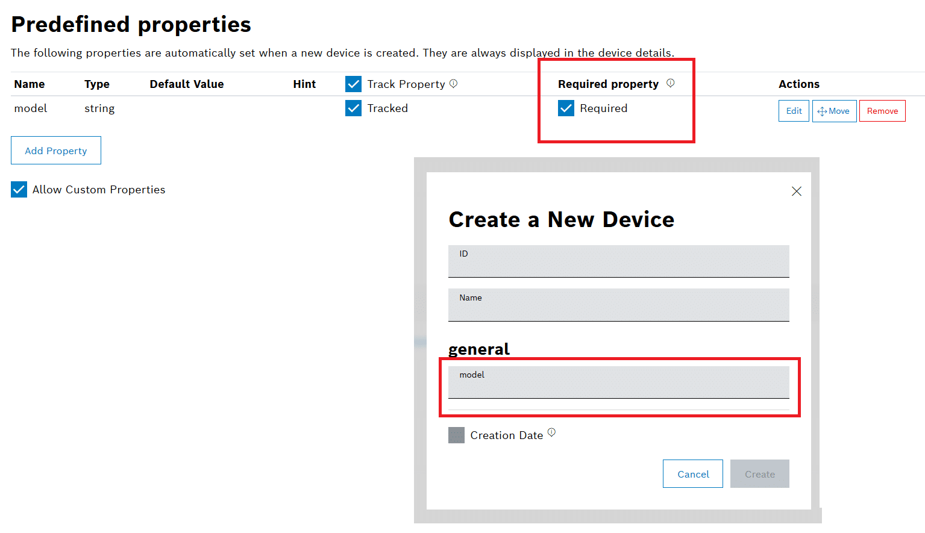
Task: Edit the model property
Action: pos(794,111)
